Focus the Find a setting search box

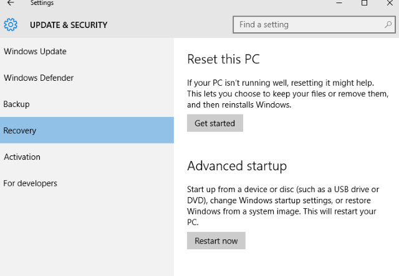click(x=314, y=25)
